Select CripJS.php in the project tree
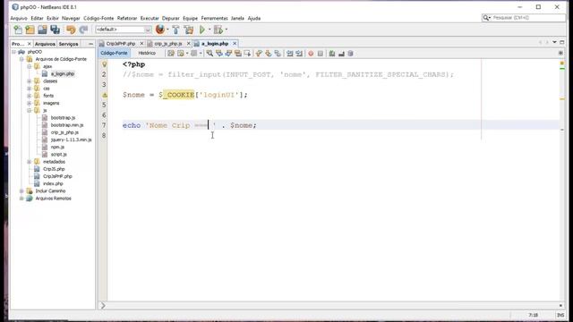Image resolution: width=573 pixels, height=322 pixels. 54,169
